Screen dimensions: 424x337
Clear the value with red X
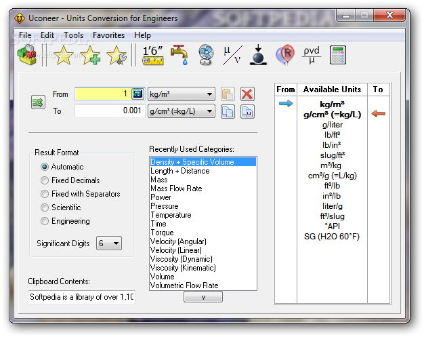(247, 94)
